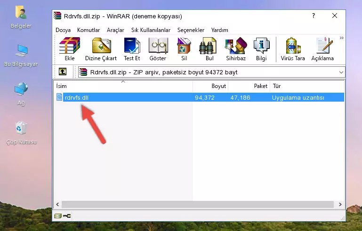Open the Araçlar menu
362x231 pixels.
(x=115, y=30)
